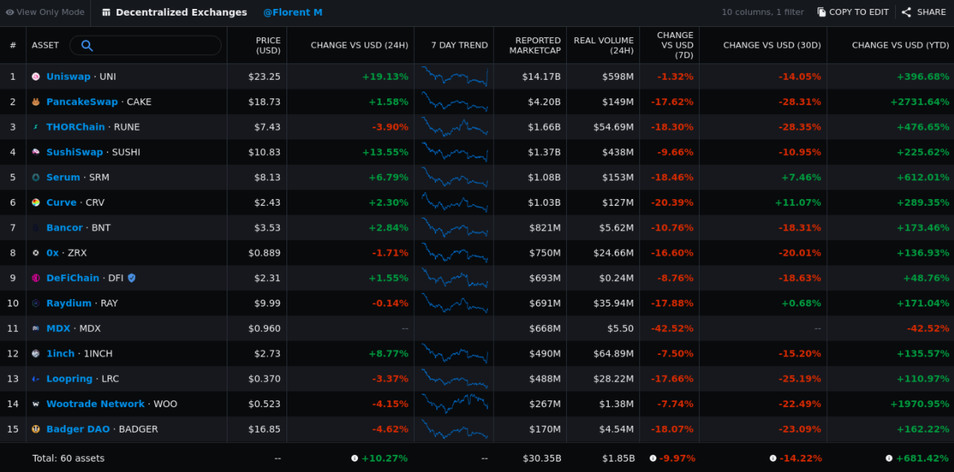Click the Curve token logo icon
Viewport: 954px width, 472px height.
[36, 203]
